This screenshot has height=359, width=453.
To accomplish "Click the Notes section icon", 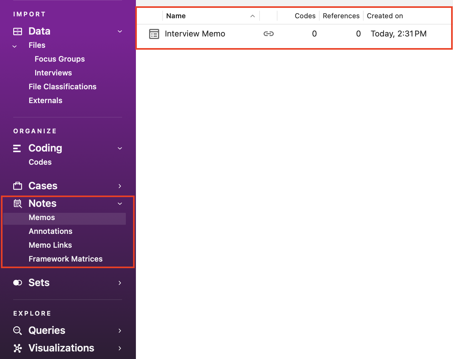I will click(18, 204).
